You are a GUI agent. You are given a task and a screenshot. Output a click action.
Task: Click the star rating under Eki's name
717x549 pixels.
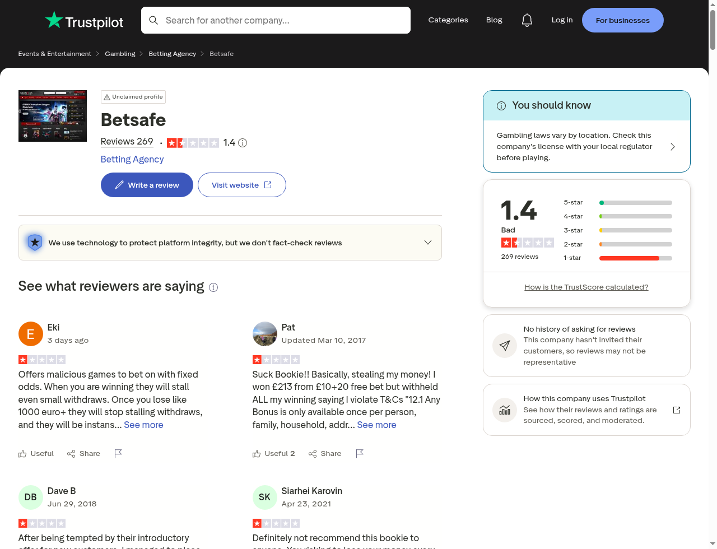(42, 360)
